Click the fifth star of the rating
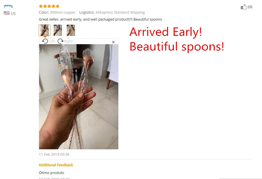 58,6
